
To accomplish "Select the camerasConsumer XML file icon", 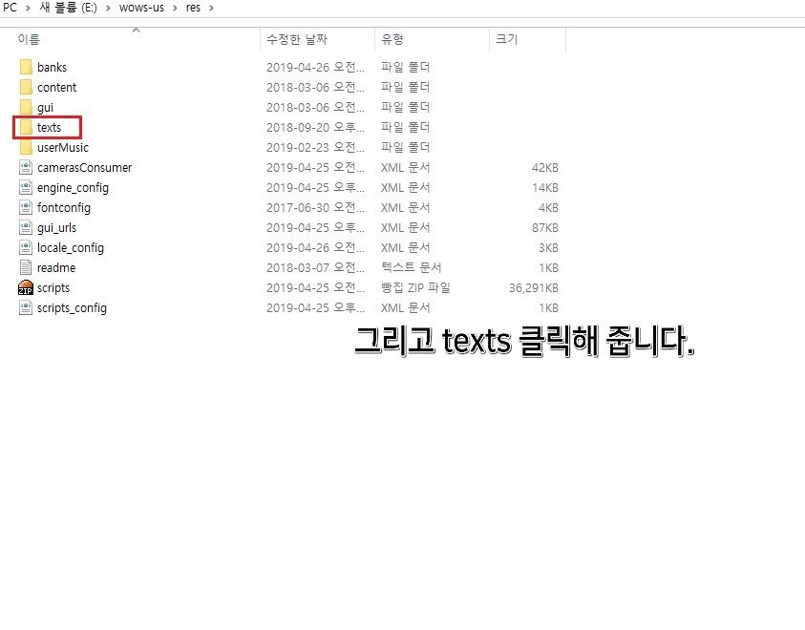I will (26, 167).
